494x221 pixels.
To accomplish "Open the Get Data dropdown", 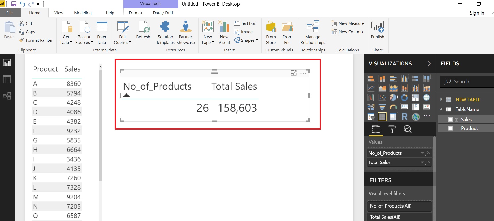I will [66, 32].
